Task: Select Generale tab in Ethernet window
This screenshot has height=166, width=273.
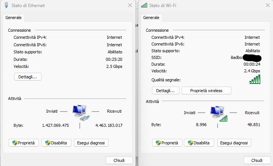Action: 13,18
